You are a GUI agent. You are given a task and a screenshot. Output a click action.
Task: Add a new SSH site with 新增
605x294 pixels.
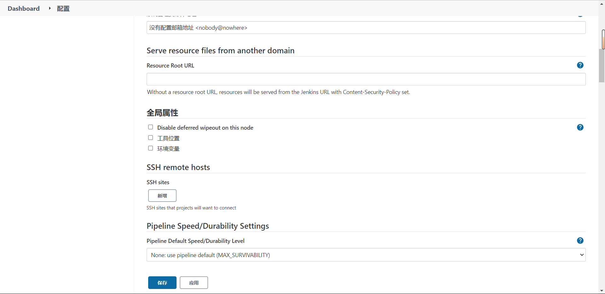[x=162, y=196]
